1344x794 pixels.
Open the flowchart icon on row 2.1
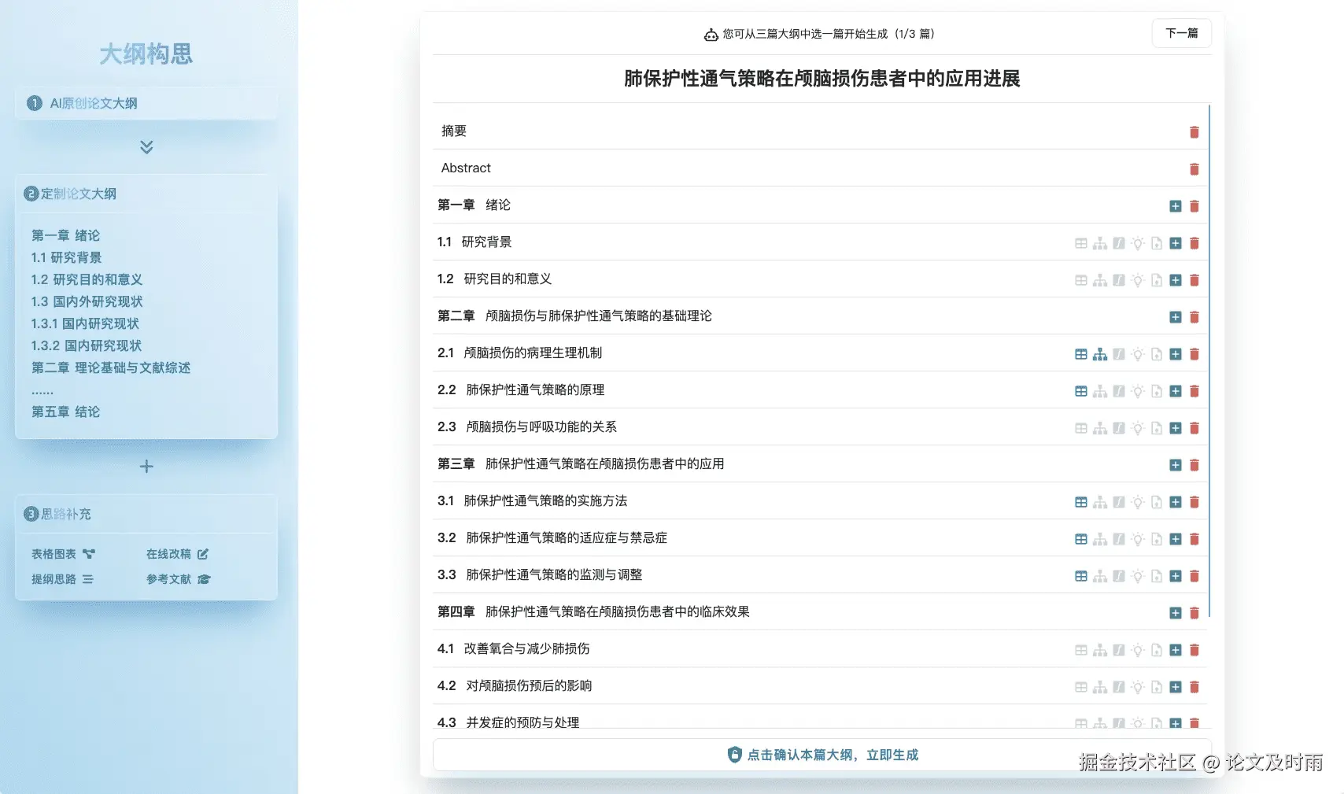1100,354
